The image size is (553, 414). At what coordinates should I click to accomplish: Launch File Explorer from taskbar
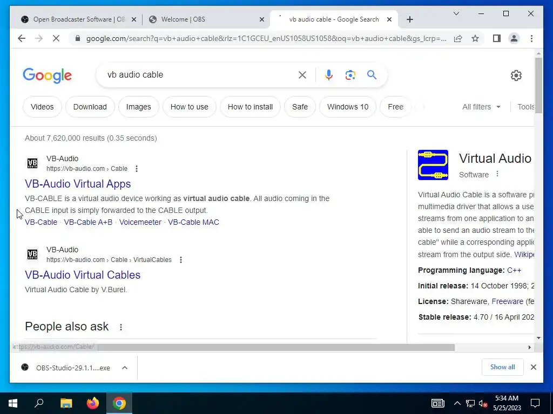pyautogui.click(x=66, y=403)
